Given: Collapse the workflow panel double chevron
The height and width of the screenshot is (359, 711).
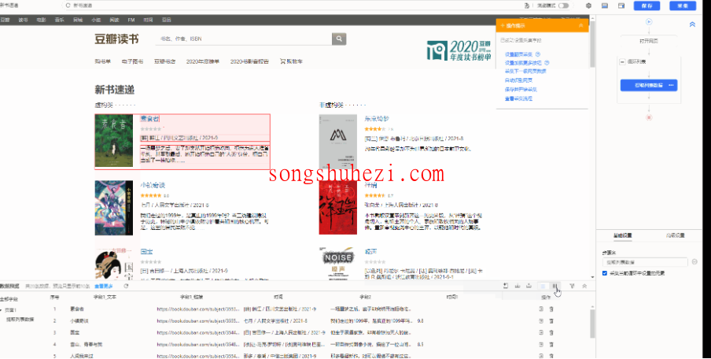Looking at the screenshot, I should coord(692,24).
